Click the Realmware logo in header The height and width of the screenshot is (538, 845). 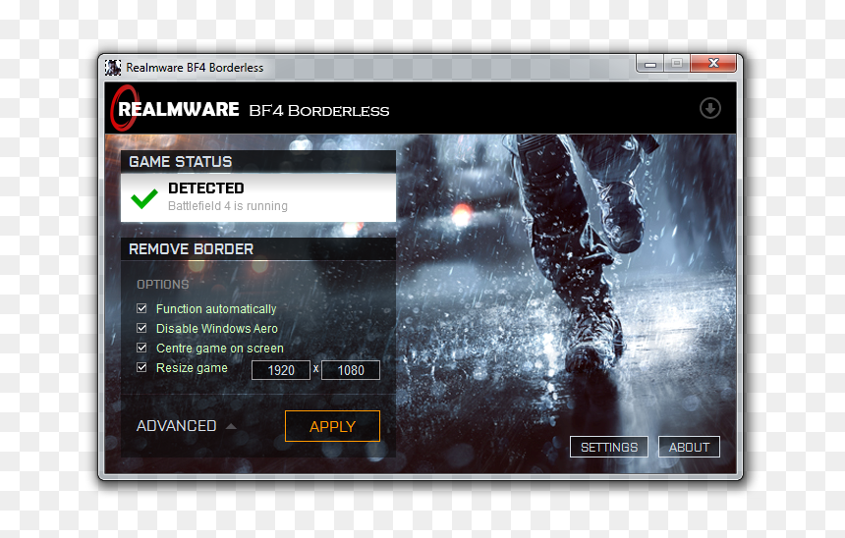click(175, 109)
